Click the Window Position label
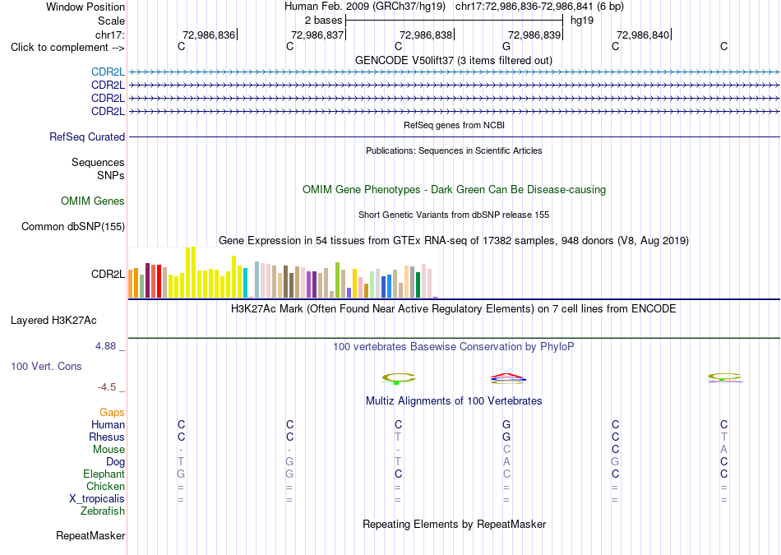The height and width of the screenshot is (555, 781). [85, 7]
